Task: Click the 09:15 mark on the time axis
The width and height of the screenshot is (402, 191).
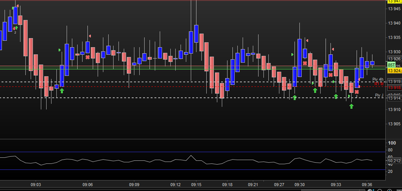Action: (196, 185)
